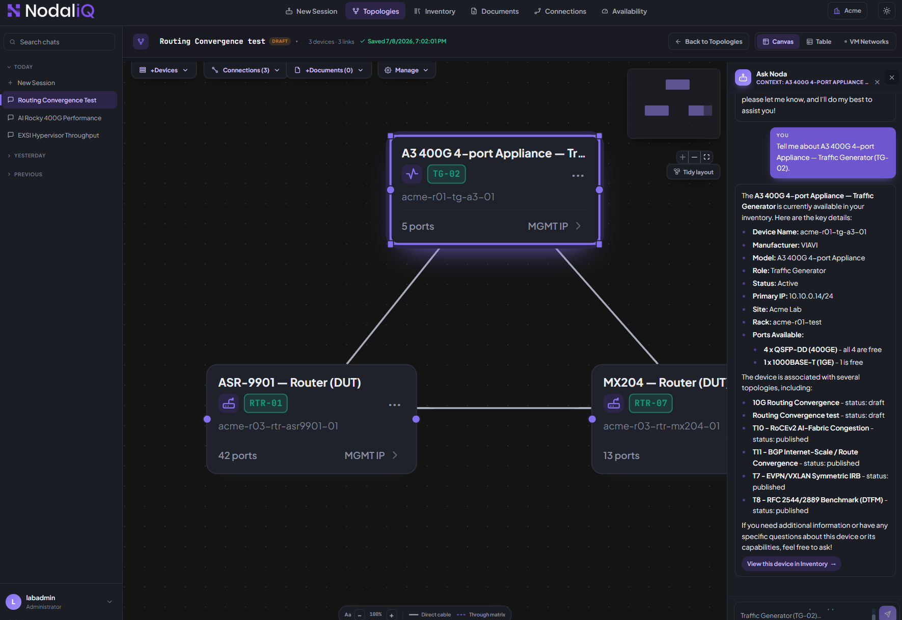Open the Connections (3) dropdown

click(x=245, y=70)
